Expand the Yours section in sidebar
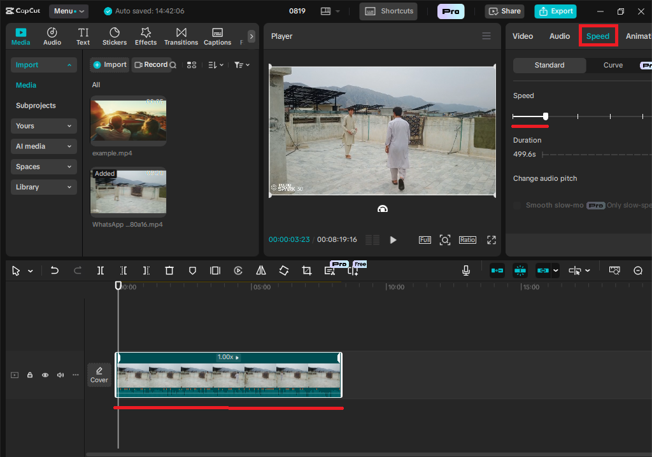The image size is (652, 457). coord(43,126)
